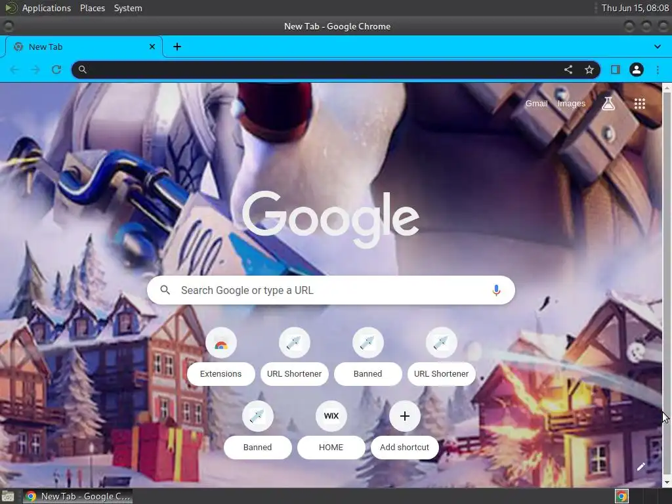Click the Chrome icon in system tray
Viewport: 672px width, 504px height.
621,496
